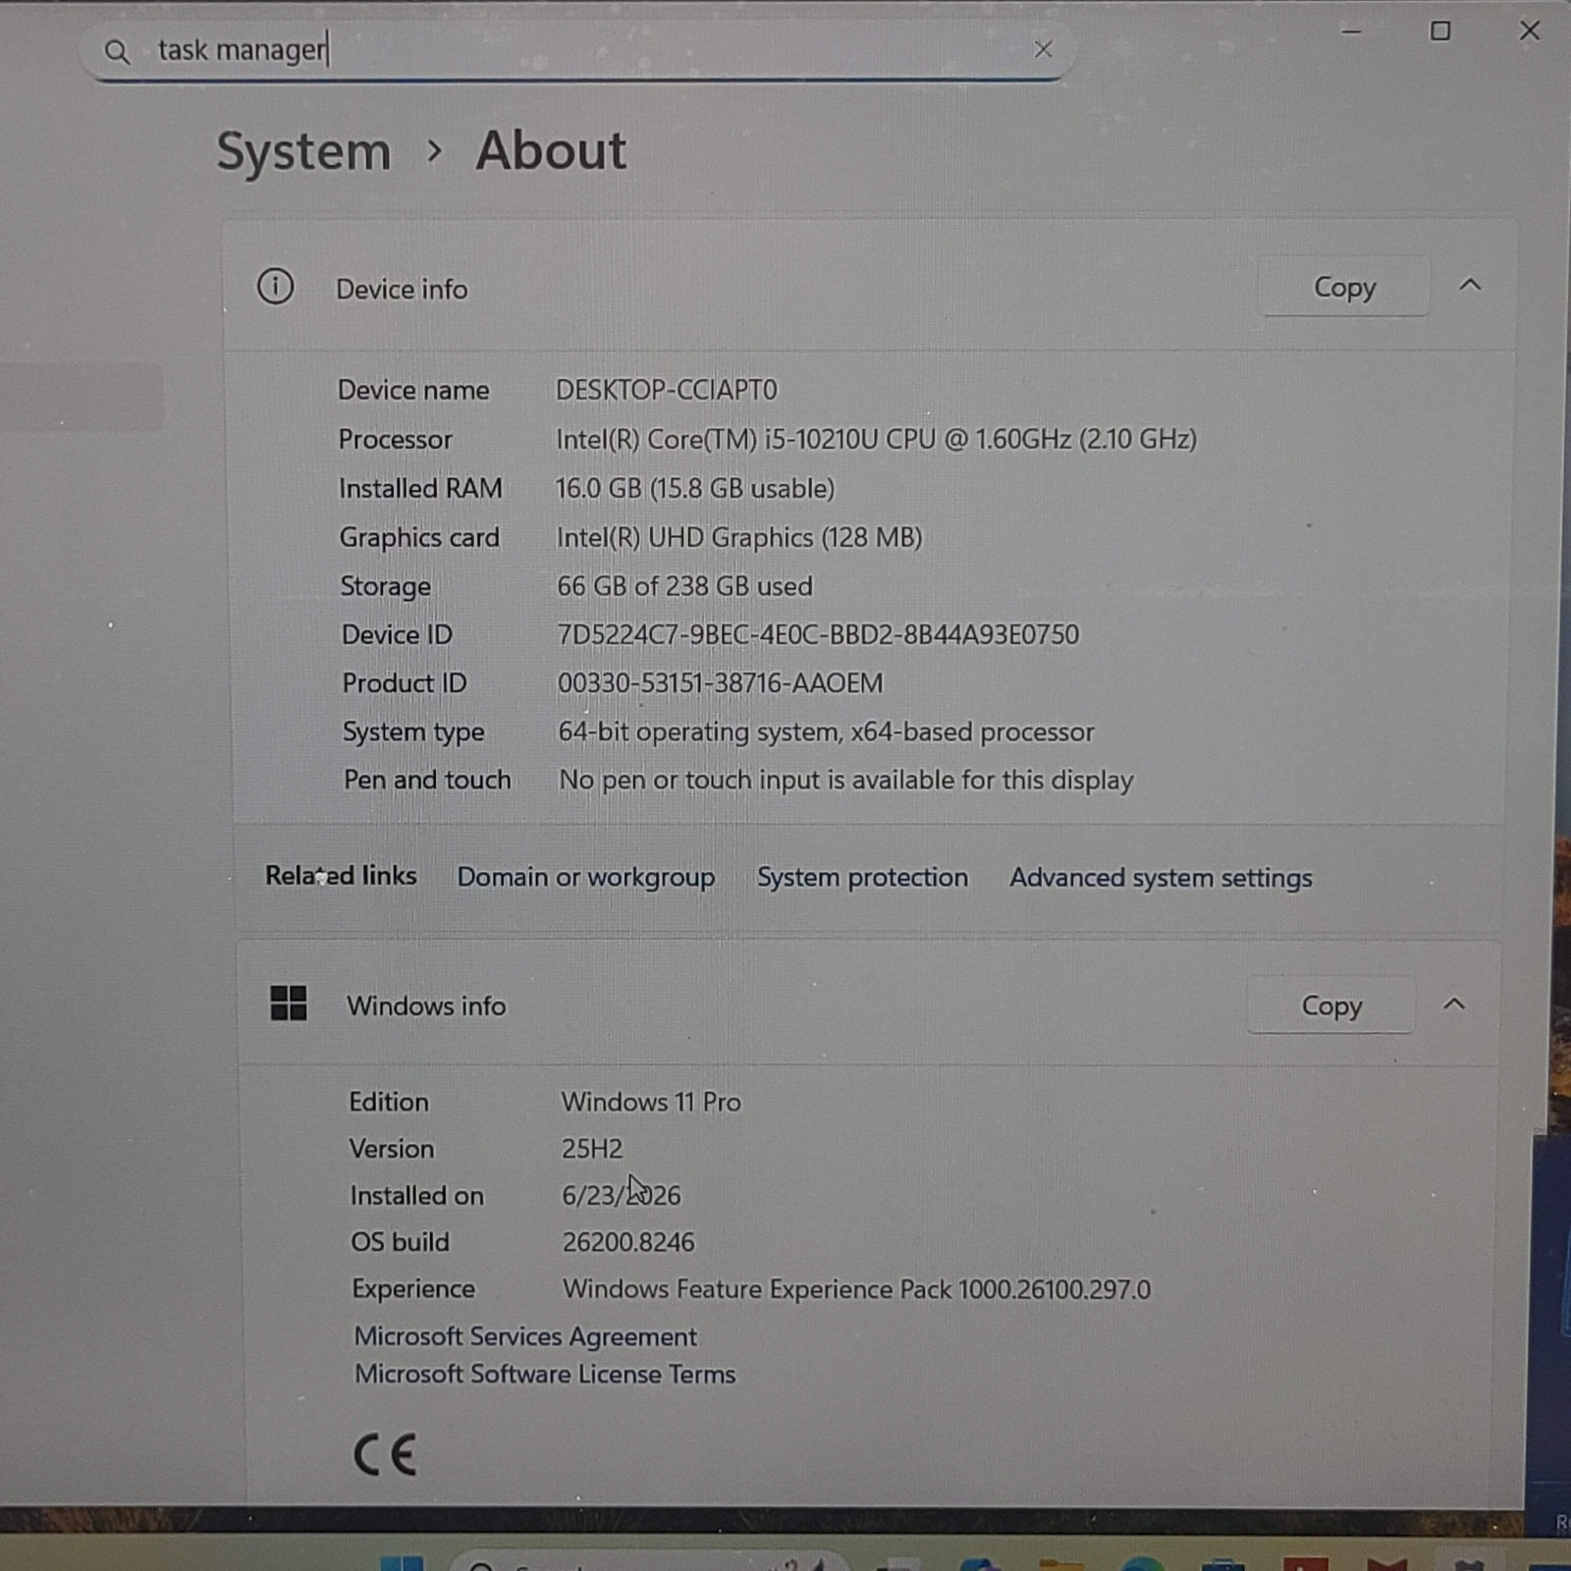The height and width of the screenshot is (1571, 1571).
Task: Open System protection link
Action: 862,877
